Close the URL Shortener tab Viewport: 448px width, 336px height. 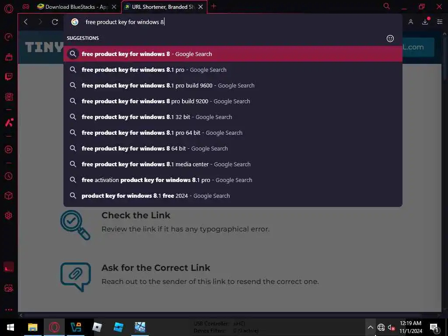point(200,7)
